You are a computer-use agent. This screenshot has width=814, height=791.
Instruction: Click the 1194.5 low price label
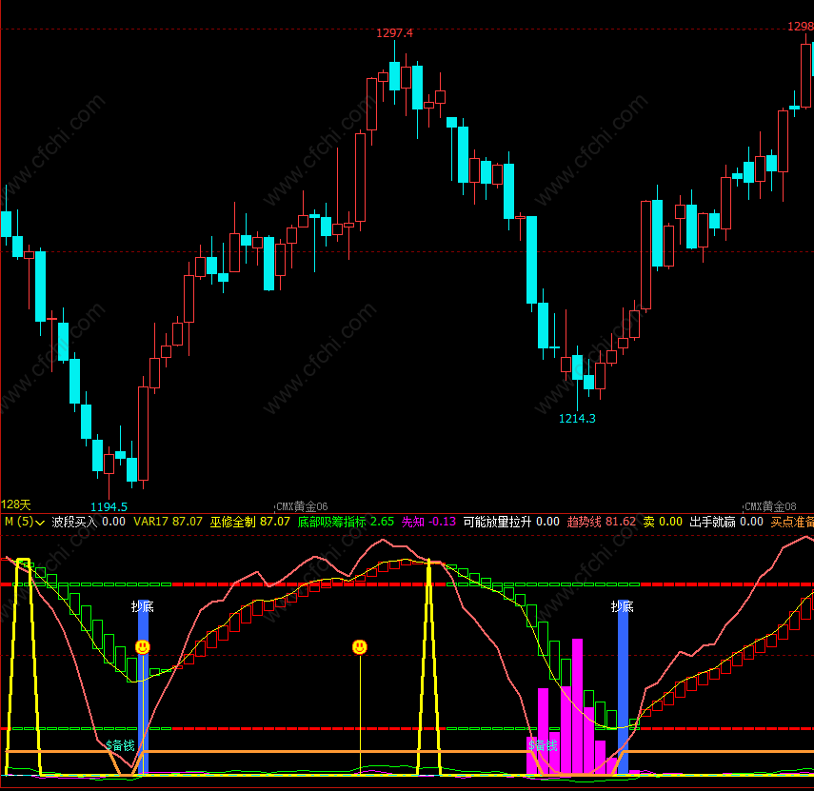109,507
